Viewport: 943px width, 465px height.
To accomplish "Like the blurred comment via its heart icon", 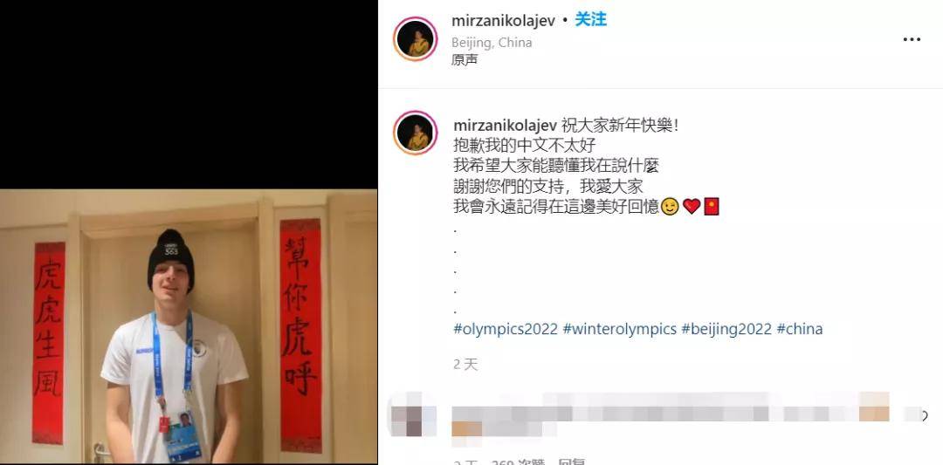I will click(925, 415).
